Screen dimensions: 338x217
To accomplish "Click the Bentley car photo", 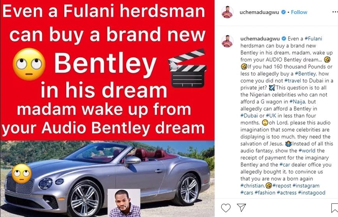I will click(107, 178).
